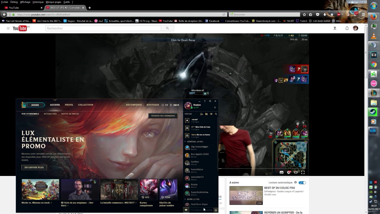Enter YouTube fullscreen mode
The height and width of the screenshot is (214, 380).
click(x=303, y=172)
